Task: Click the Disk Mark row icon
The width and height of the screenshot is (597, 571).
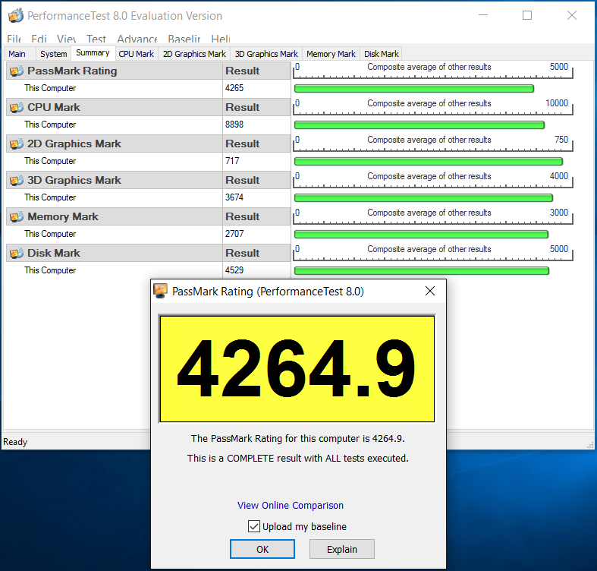Action: point(17,253)
